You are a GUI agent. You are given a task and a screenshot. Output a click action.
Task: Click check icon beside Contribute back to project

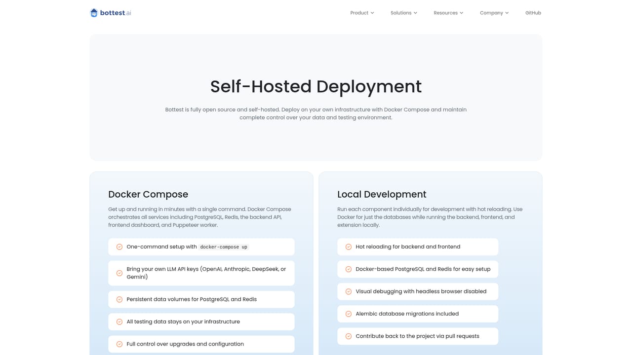349,336
